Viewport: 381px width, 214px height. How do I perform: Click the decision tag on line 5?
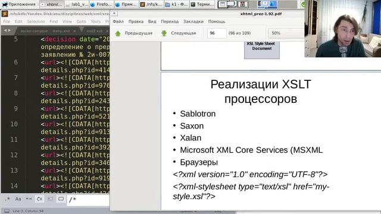pyautogui.click(x=60, y=39)
